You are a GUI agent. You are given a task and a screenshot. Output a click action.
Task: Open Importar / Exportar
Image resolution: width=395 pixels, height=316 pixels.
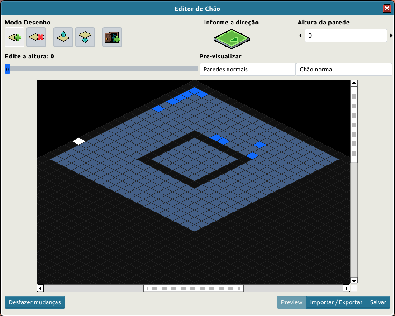coord(336,302)
